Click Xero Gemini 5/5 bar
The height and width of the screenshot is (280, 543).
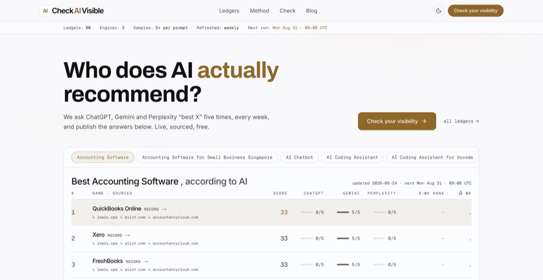pyautogui.click(x=343, y=238)
